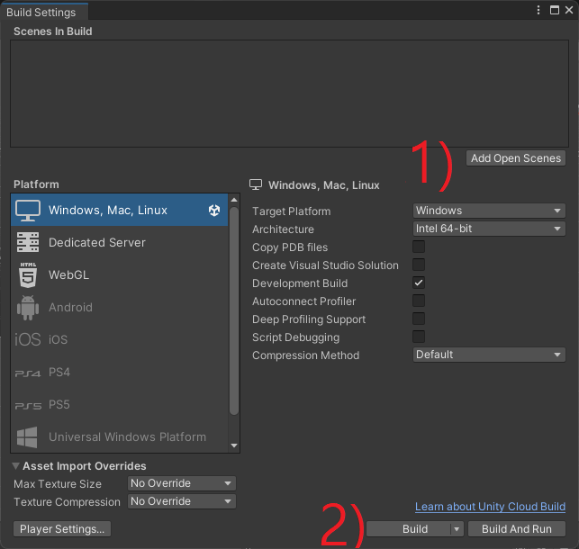Open the Build button dropdown arrow

click(x=457, y=529)
